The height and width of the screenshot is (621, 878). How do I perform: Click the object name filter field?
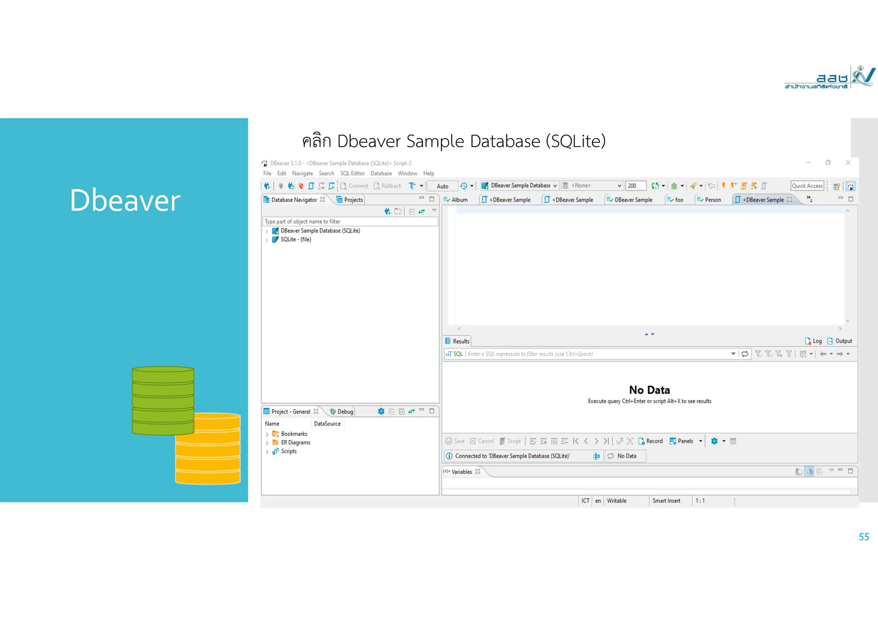point(350,221)
